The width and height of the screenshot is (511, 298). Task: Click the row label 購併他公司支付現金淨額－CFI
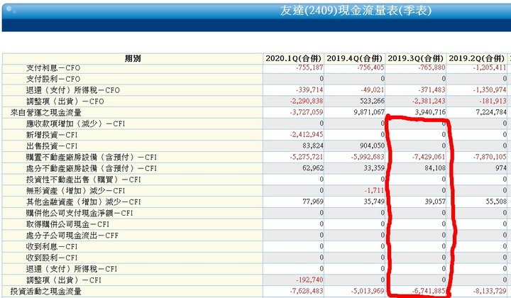click(x=79, y=213)
